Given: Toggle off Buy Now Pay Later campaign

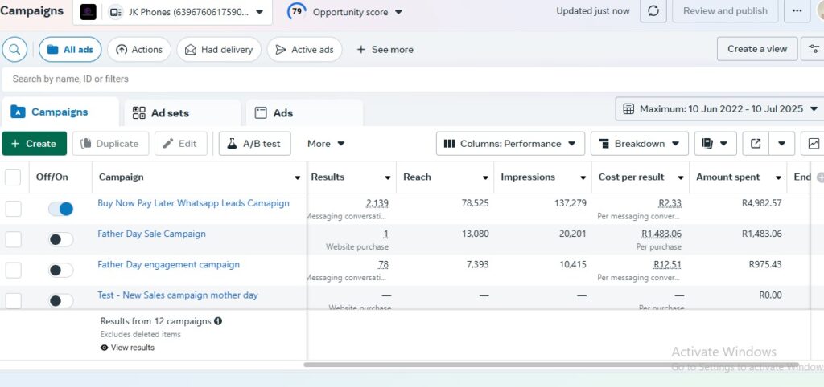Looking at the screenshot, I should [60, 209].
